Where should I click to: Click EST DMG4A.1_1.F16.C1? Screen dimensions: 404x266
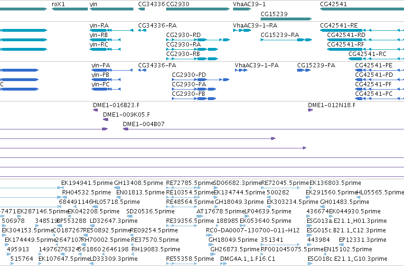coord(248,259)
